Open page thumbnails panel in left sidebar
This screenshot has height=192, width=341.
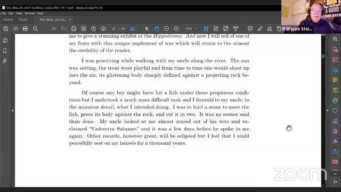[x=5, y=41]
